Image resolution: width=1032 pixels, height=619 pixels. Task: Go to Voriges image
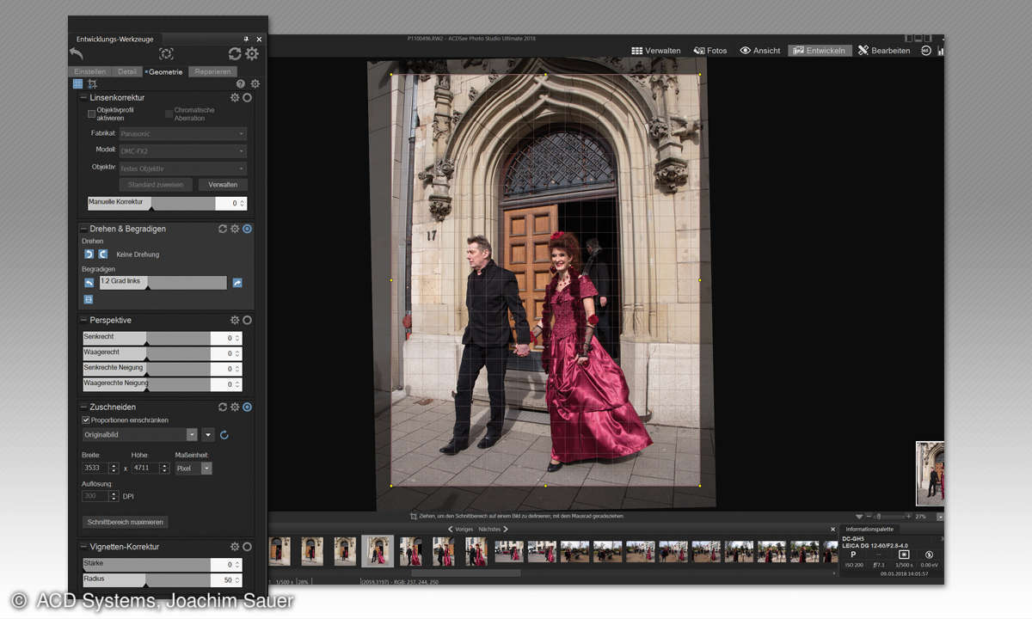coord(460,530)
